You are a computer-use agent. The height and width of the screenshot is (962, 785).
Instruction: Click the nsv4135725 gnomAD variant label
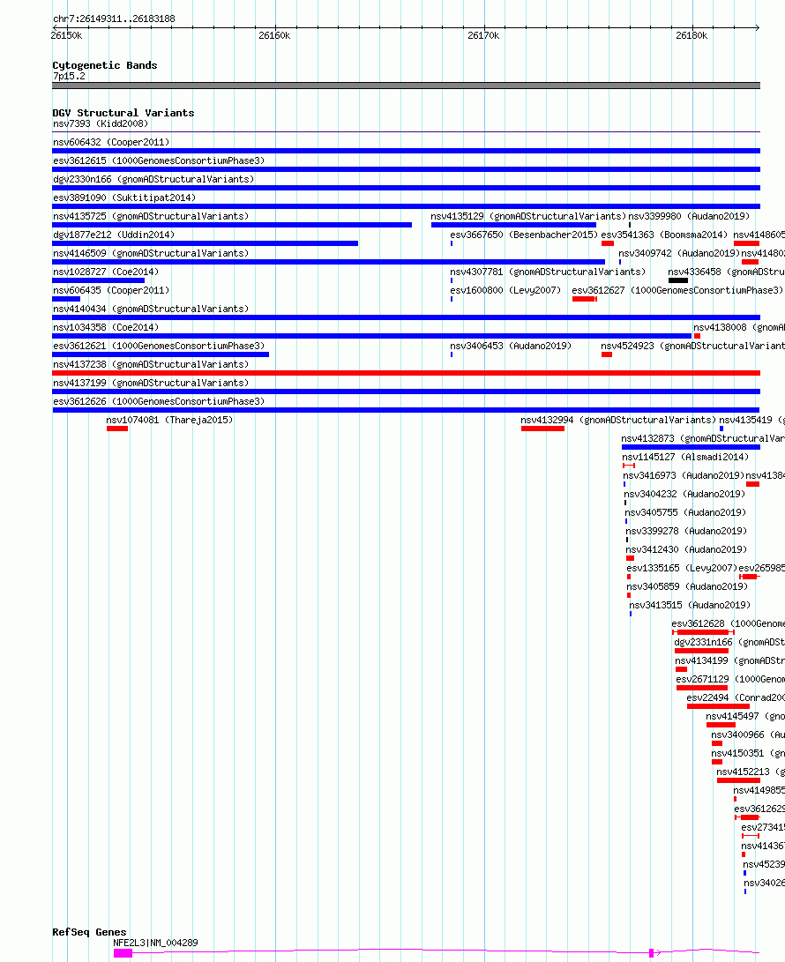coord(151,216)
